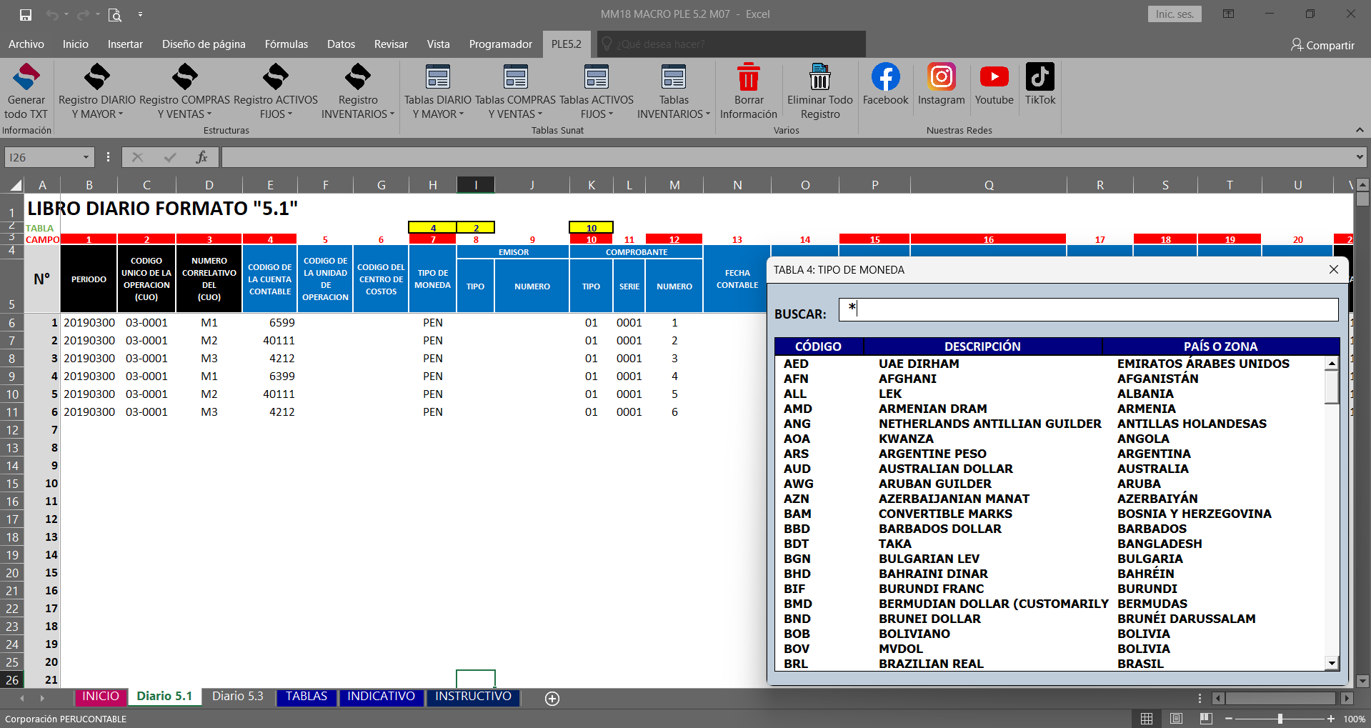Click the Borrar Información trash icon
The image size is (1371, 728).
[x=748, y=78]
